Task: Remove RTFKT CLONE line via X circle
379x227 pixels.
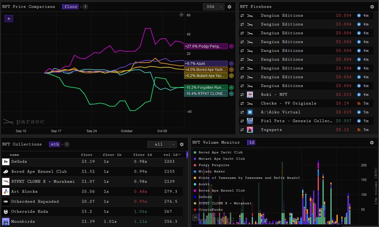Action: (231, 94)
